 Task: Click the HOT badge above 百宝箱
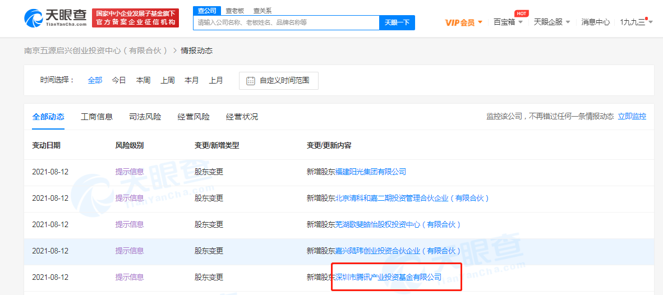point(521,13)
